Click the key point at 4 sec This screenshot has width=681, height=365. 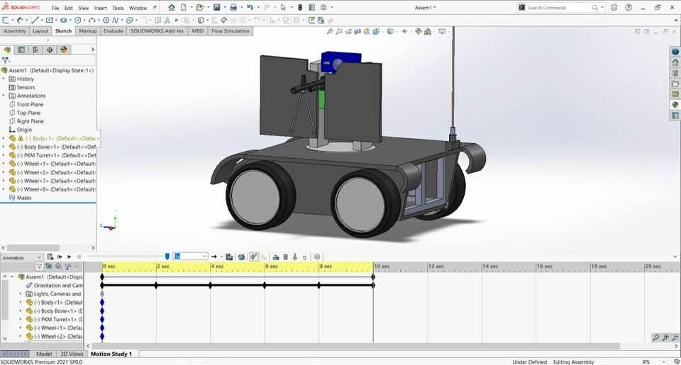coord(211,285)
